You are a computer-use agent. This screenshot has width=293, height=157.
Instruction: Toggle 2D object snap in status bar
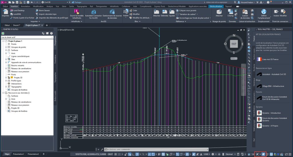click(x=153, y=154)
